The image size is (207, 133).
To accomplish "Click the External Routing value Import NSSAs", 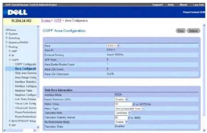I will click(115, 54).
